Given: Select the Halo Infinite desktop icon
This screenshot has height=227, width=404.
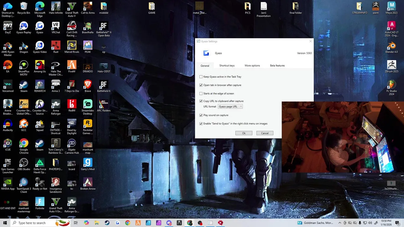Looking at the screenshot, I should tap(56, 8).
